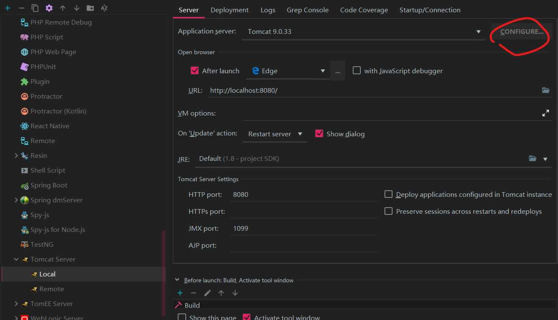The width and height of the screenshot is (558, 320).
Task: Click the Shell Script icon
Action: [25, 171]
